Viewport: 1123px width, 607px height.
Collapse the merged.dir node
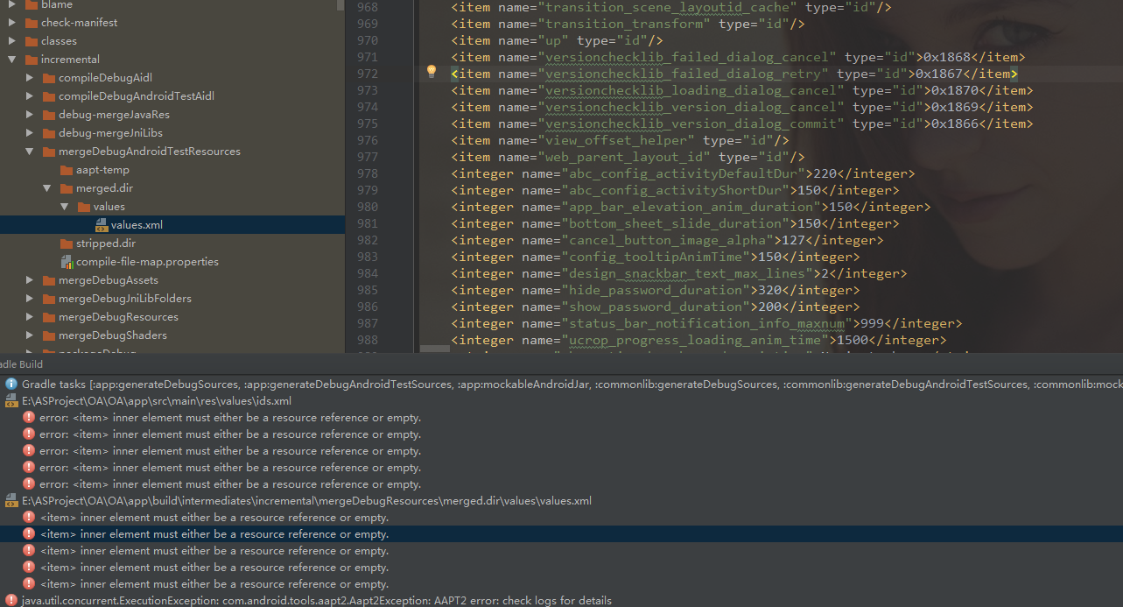46,187
